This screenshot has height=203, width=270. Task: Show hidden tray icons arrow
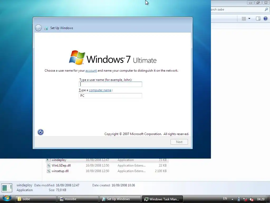(232, 199)
